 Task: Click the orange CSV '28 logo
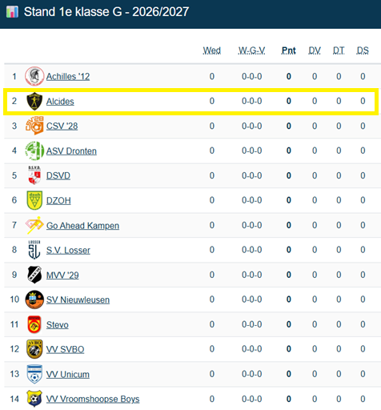pos(34,126)
